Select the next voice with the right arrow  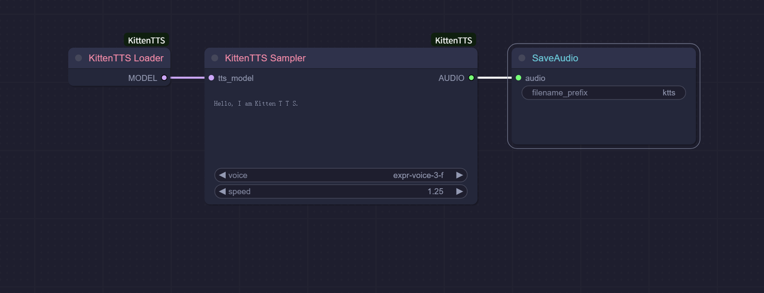[x=459, y=175]
